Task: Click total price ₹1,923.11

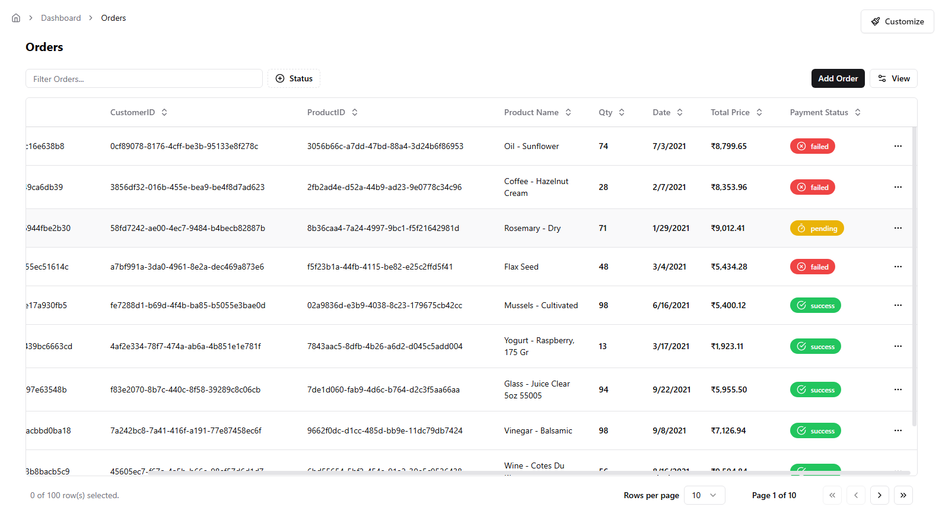Action: 727,346
